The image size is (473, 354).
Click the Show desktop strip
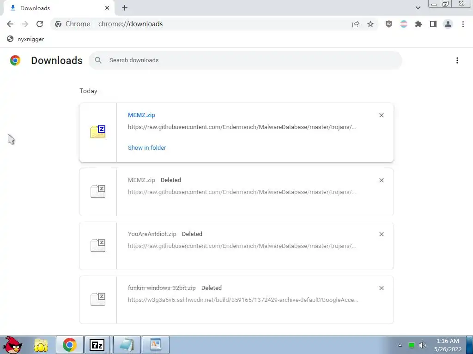click(x=470, y=345)
